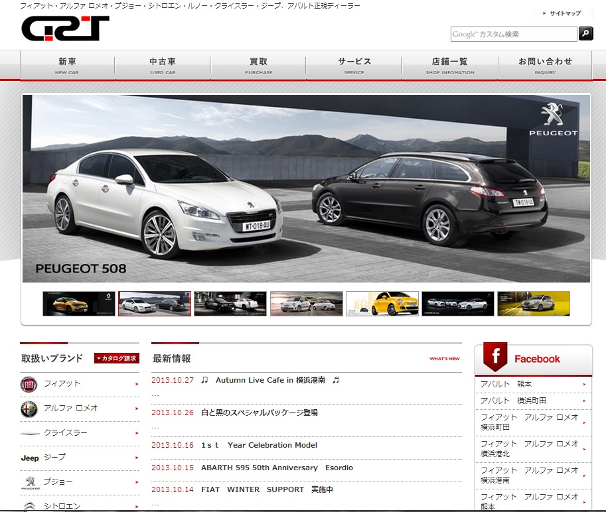This screenshot has width=606, height=512.
Task: Open the 店舗一覧 SHOP INFORMATION menu
Action: 449,64
